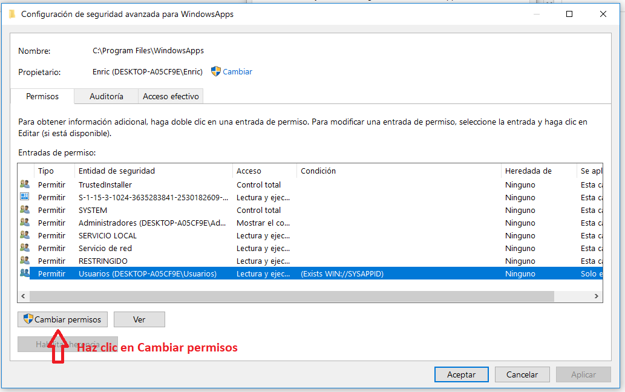Click the RESTRINGIDO entry's user group icon
Image resolution: width=625 pixels, height=392 pixels.
point(25,261)
